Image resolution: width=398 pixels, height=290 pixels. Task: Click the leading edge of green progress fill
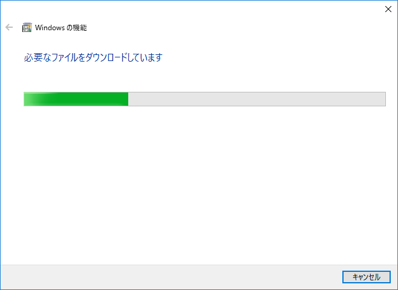pyautogui.click(x=127, y=99)
